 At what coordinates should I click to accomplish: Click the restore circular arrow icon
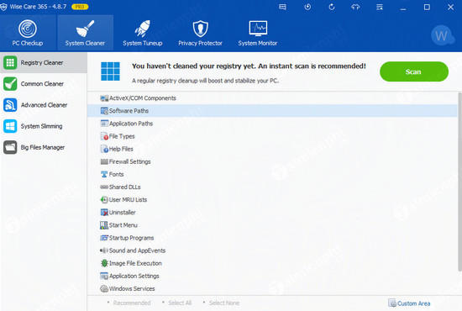pyautogui.click(x=332, y=7)
